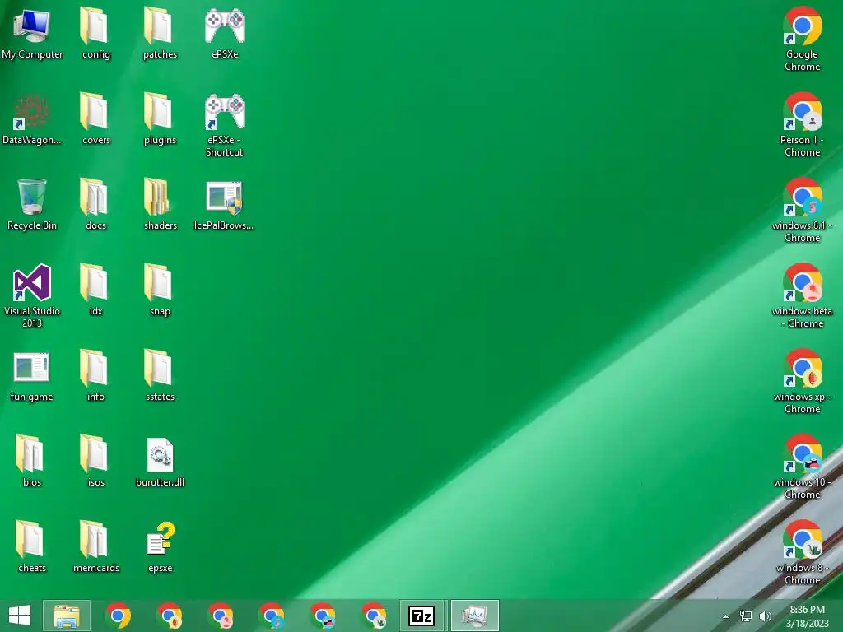Open the Windows Start button

20,616
